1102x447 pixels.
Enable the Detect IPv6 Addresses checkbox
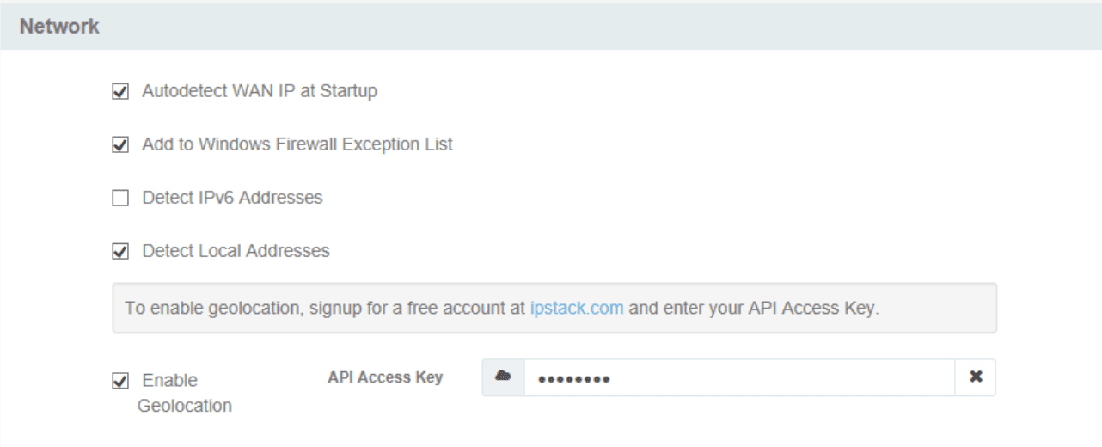pyautogui.click(x=120, y=199)
